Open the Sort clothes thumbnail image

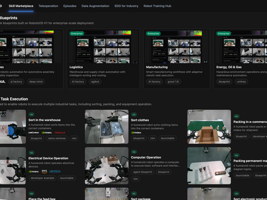[x=106, y=126]
